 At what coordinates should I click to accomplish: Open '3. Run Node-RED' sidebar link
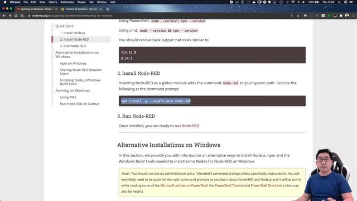73,46
